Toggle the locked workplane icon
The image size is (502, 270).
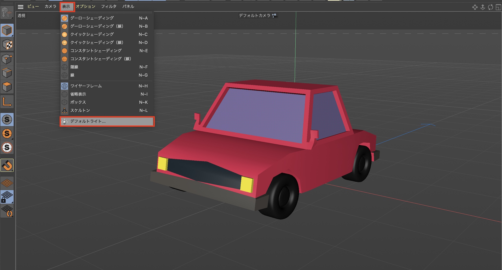click(x=7, y=197)
